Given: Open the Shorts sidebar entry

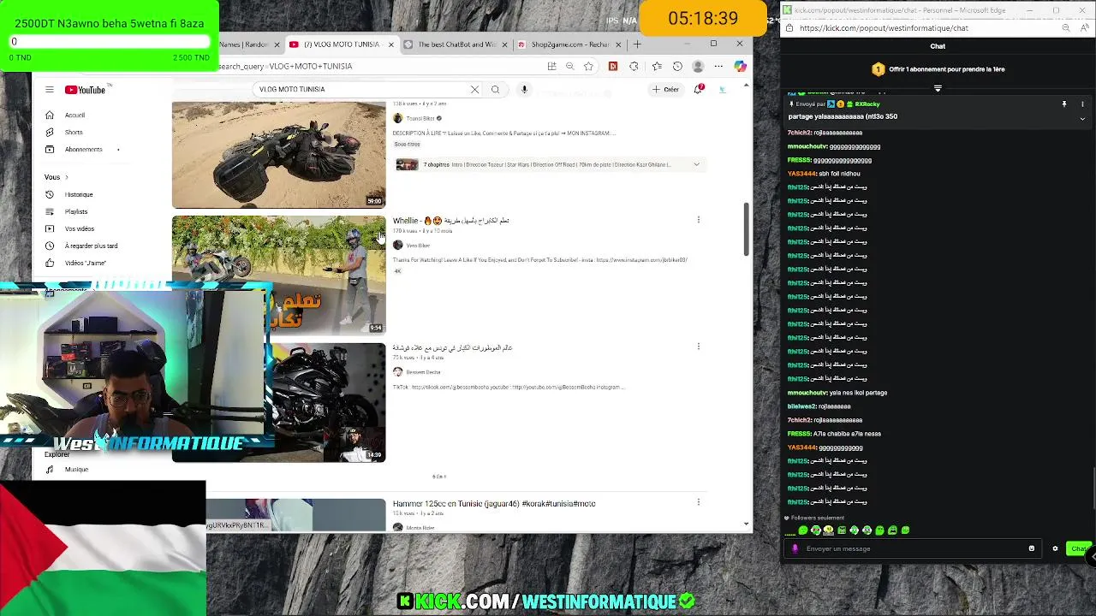Looking at the screenshot, I should 74,132.
